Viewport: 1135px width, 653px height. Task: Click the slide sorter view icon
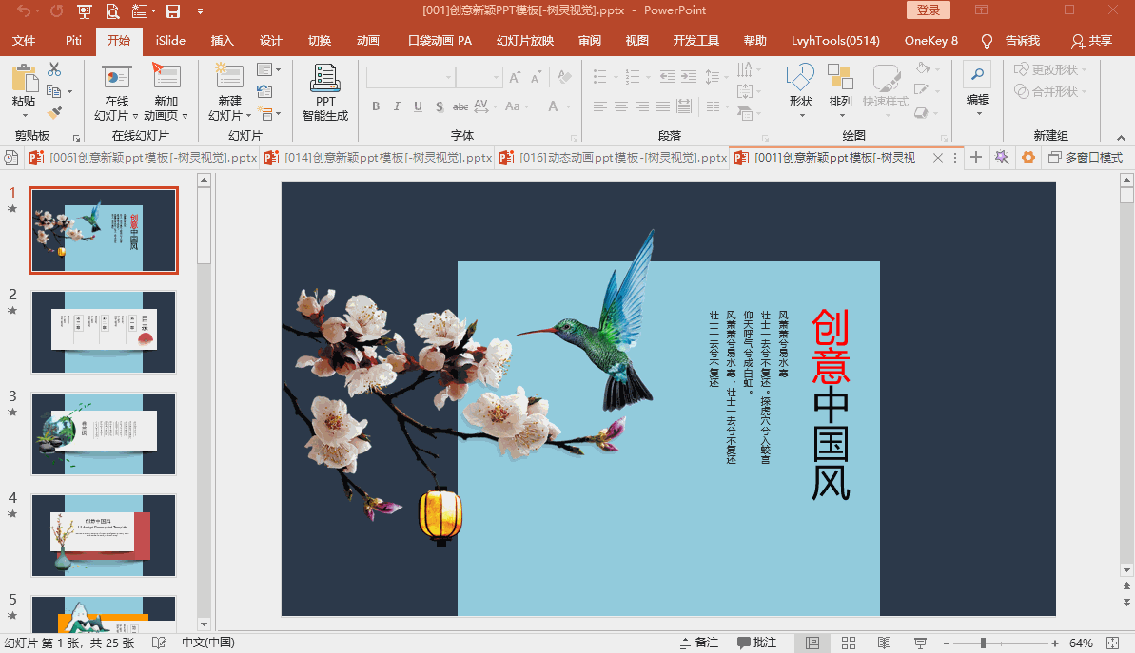tap(849, 643)
